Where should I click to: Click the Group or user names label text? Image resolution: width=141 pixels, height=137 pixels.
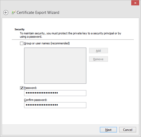click(47, 43)
